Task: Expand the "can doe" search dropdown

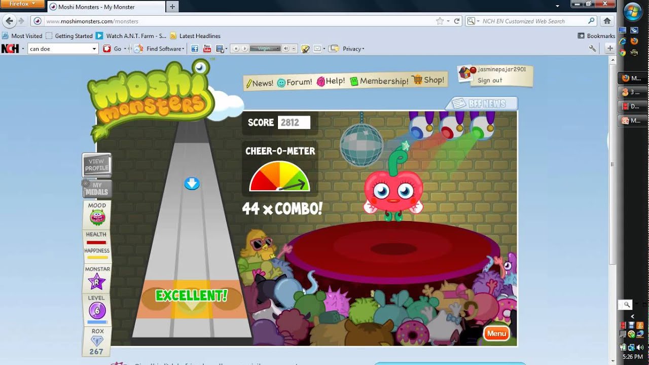Action: click(94, 49)
